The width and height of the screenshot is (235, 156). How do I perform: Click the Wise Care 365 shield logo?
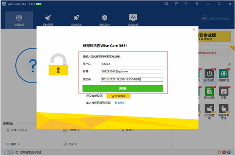click(x=4, y=4)
